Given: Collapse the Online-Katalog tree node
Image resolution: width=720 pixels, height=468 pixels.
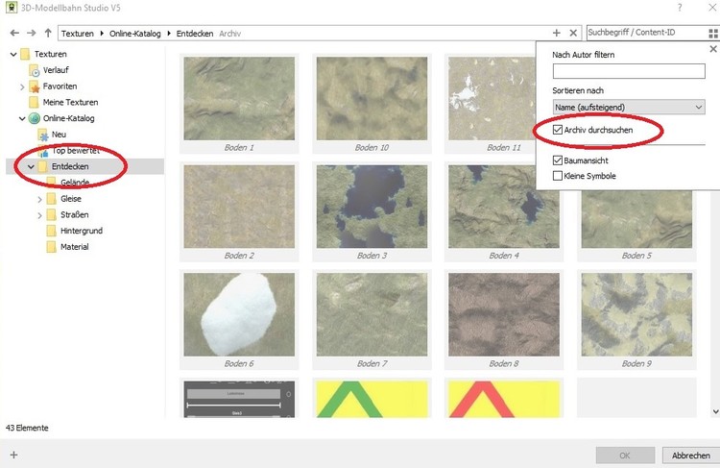Looking at the screenshot, I should [22, 118].
